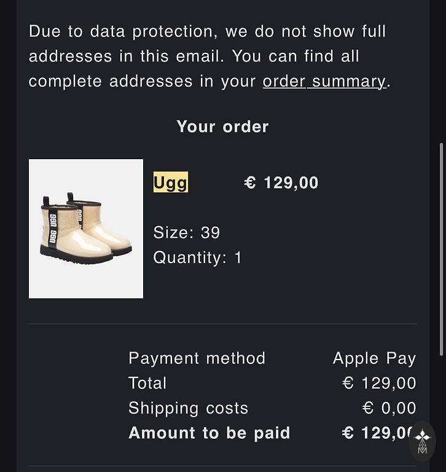Click the Total label
Viewport: 446px width, 472px height.
(147, 383)
